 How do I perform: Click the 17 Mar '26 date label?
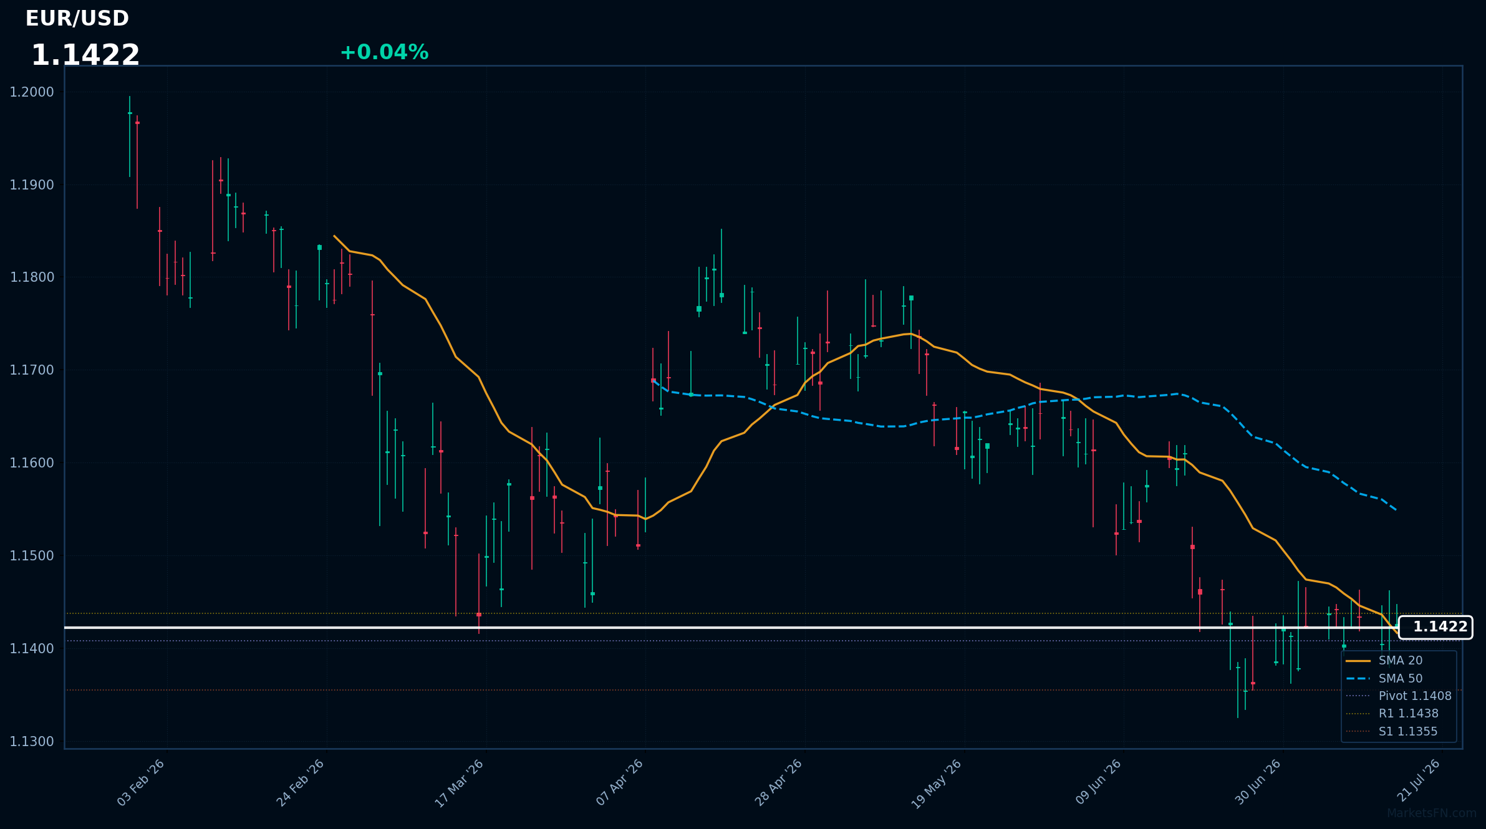(460, 783)
